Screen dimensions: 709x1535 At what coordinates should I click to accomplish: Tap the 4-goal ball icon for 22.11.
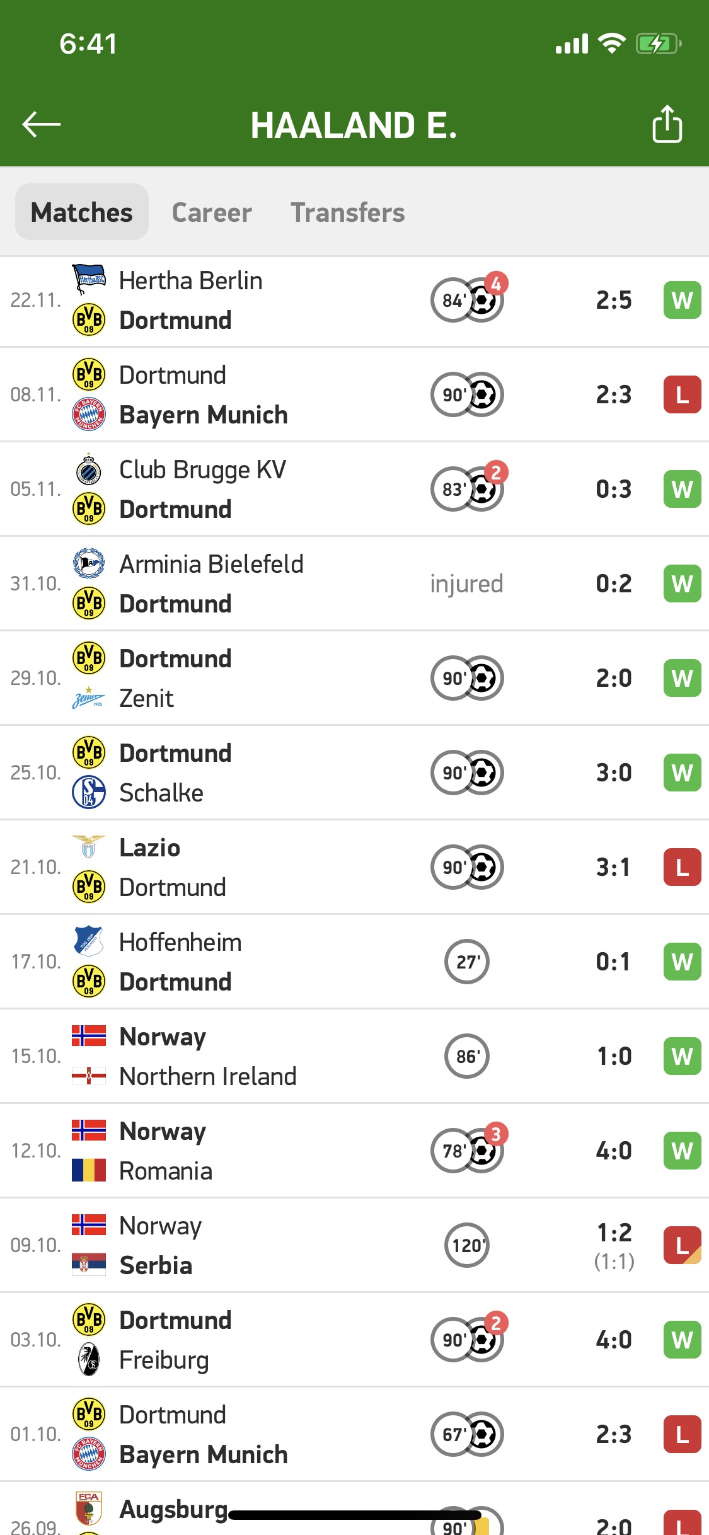[x=484, y=299]
